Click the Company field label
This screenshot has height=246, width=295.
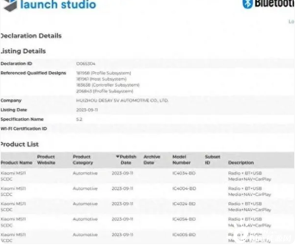pos(11,101)
